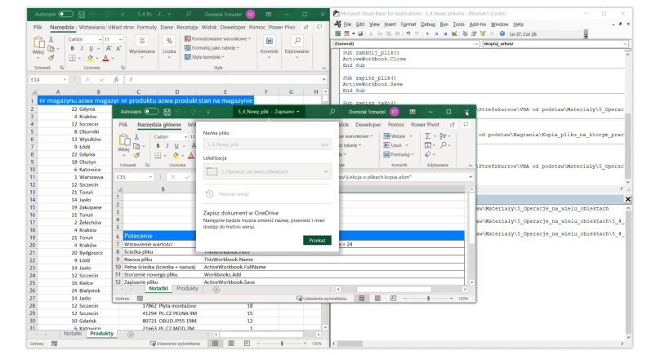Click the Debug menu in VBA editor

428,24
